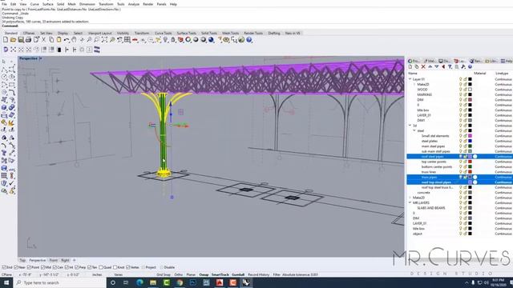Viewport: 513px width, 288px height.
Task: Click the blue Help question mark icon
Action: click(249, 40)
